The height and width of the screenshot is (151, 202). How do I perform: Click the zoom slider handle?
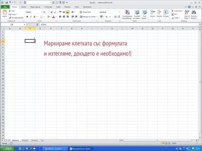coord(188,143)
